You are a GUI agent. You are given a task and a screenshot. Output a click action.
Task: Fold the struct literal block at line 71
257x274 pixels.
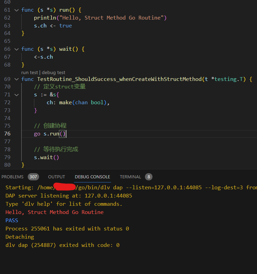tap(16, 95)
